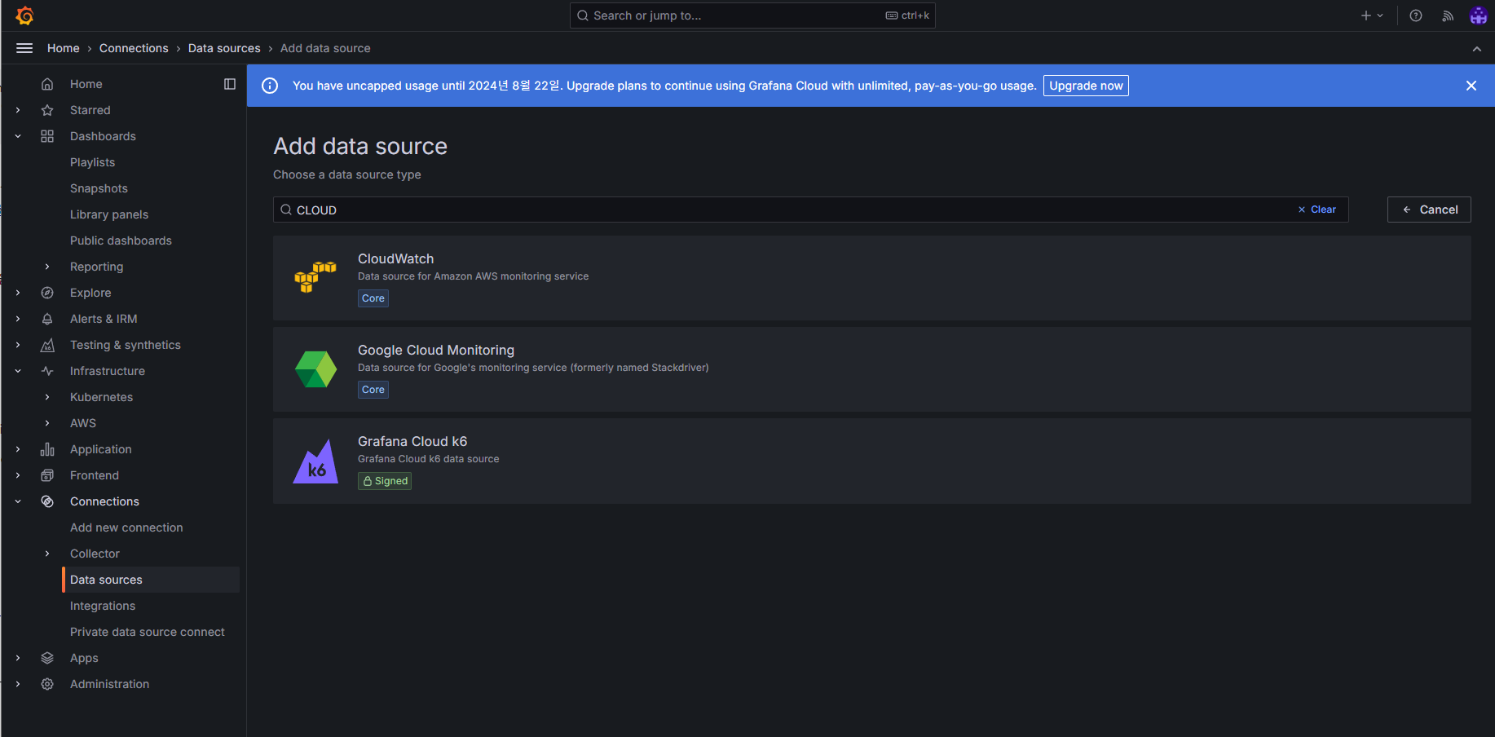1495x737 pixels.
Task: Collapse the breadcrumb bar chevron at top right
Action: click(1477, 49)
